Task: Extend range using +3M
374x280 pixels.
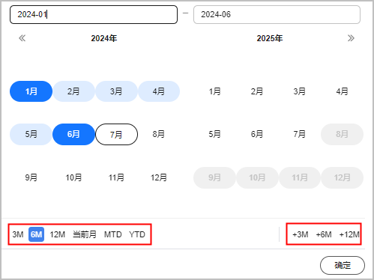Action: point(301,234)
